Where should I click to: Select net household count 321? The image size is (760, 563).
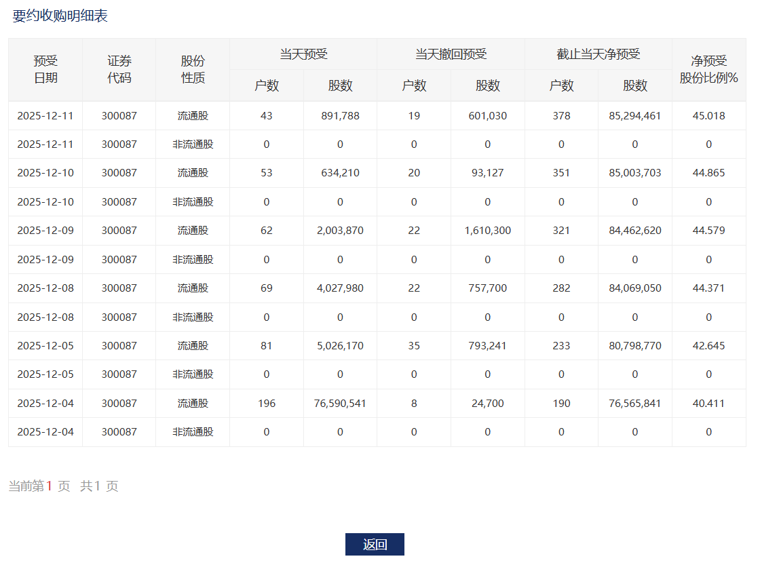[x=561, y=231]
